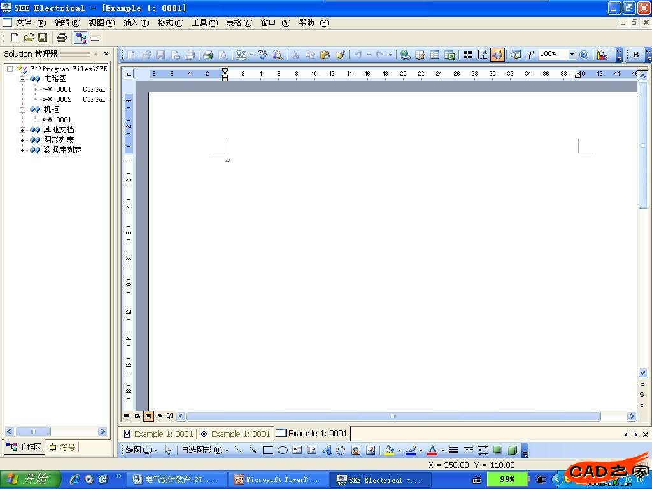The height and width of the screenshot is (489, 652).
Task: Toggle the Bold formatting button
Action: pos(635,55)
